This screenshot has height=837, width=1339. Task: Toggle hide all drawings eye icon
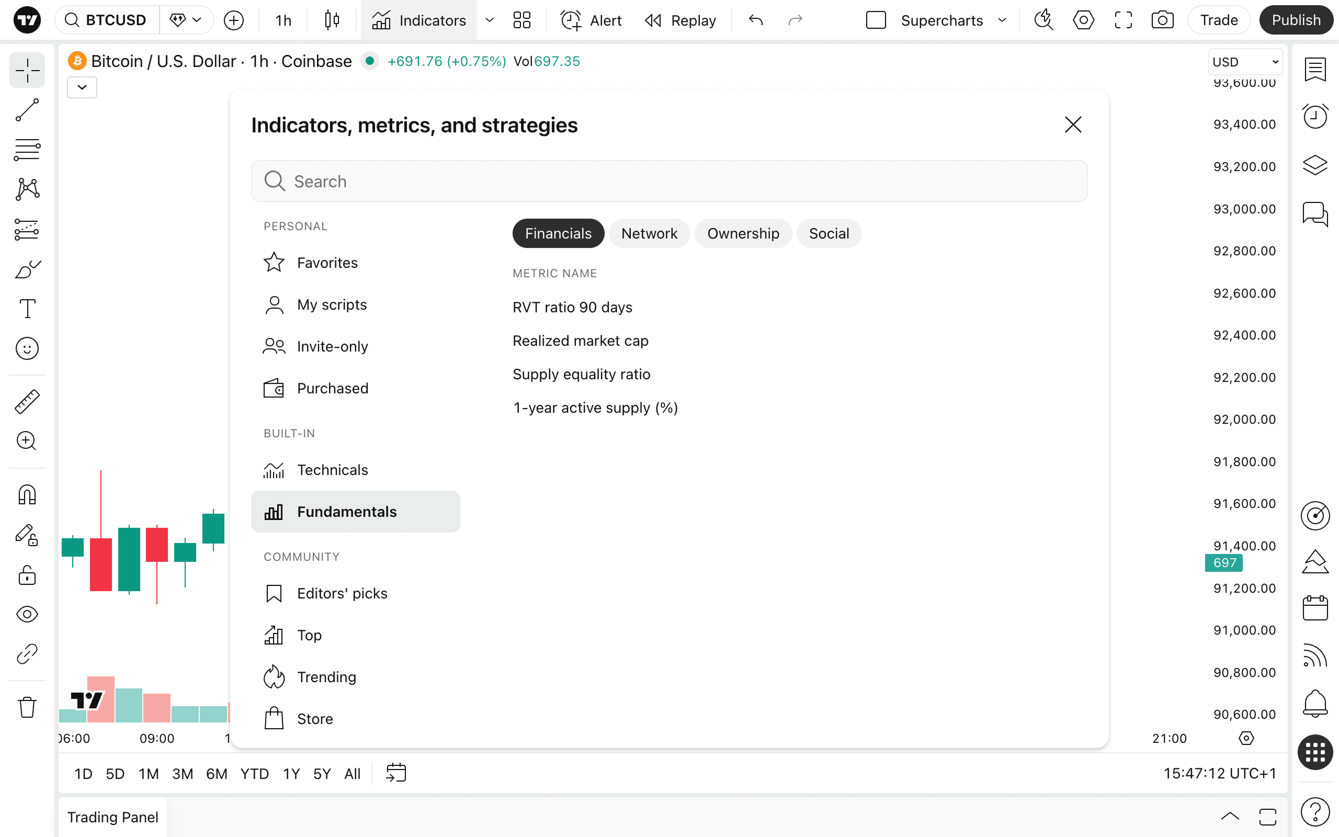27,614
